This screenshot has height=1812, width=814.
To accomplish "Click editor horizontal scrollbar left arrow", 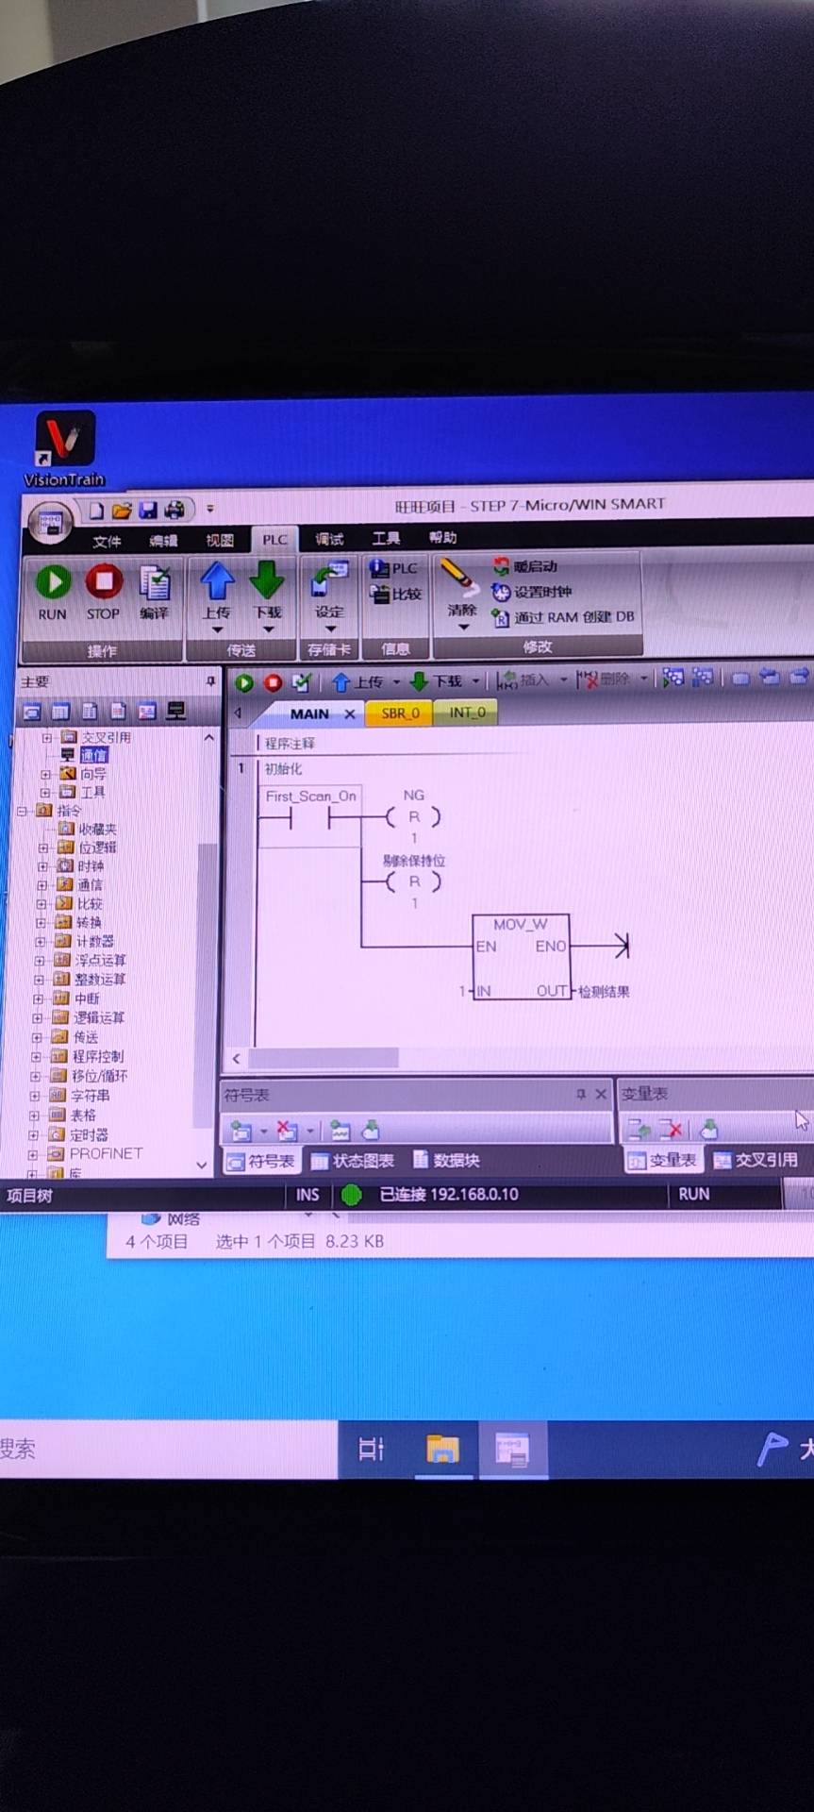I will pyautogui.click(x=236, y=1059).
